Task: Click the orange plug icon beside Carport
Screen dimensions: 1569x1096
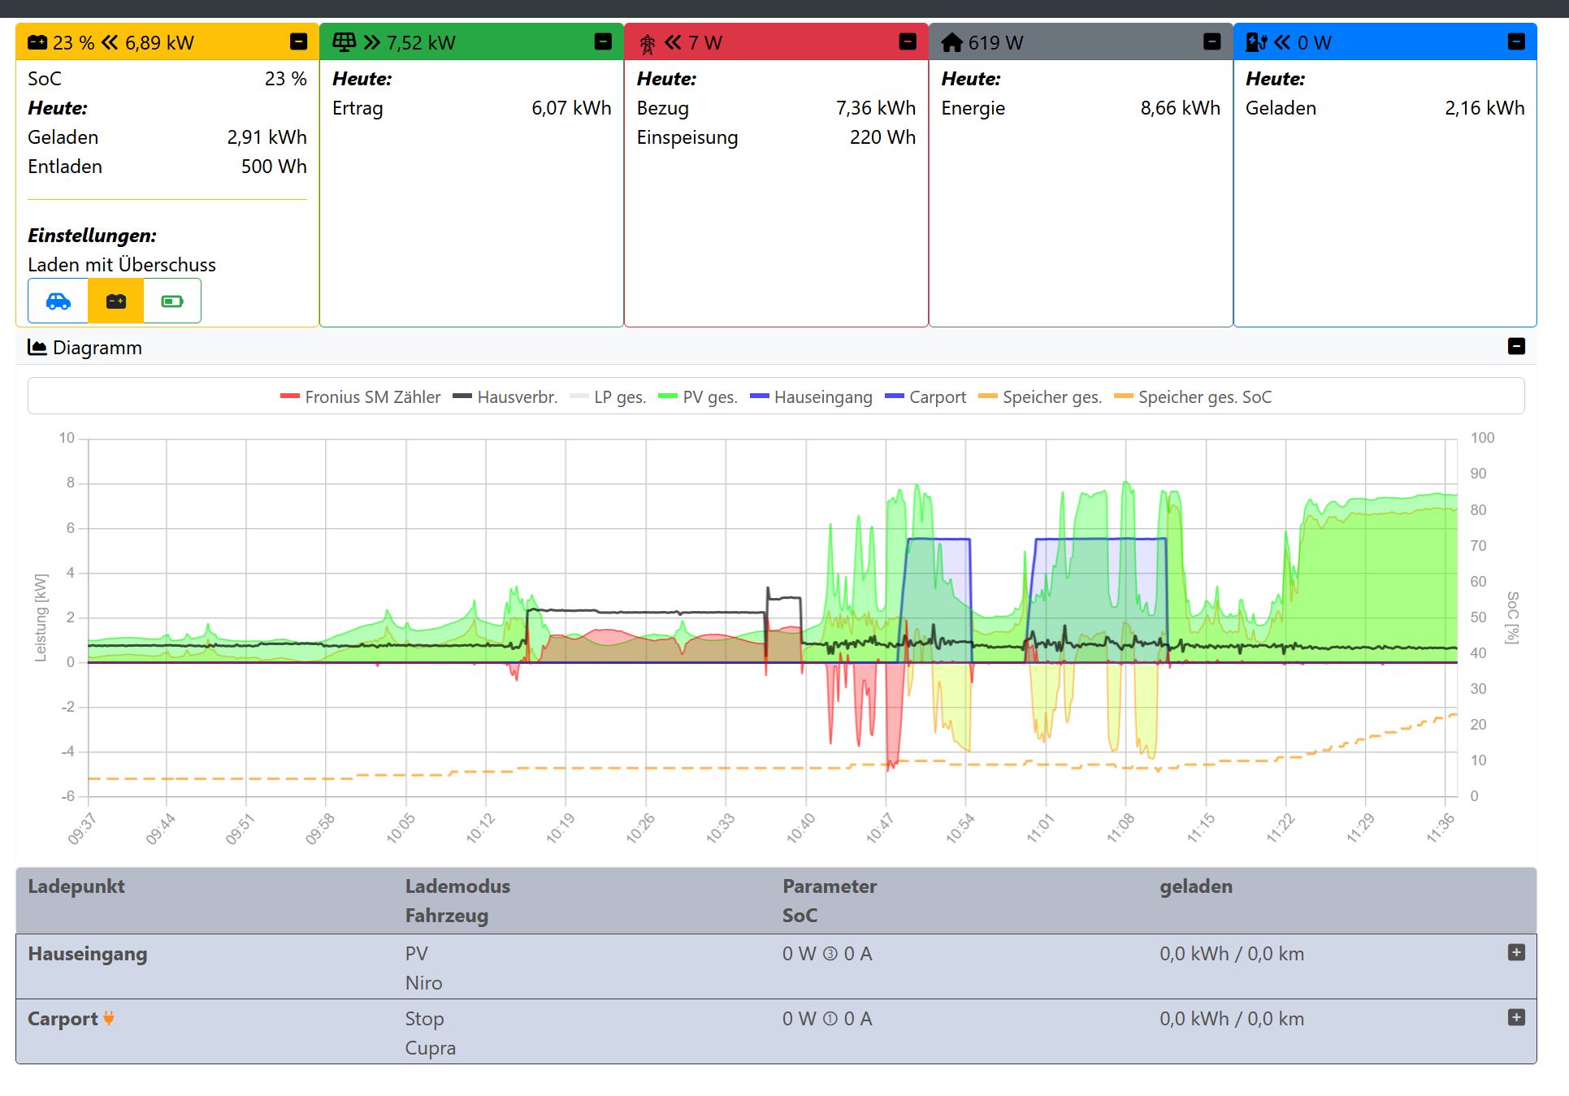Action: [x=109, y=1018]
